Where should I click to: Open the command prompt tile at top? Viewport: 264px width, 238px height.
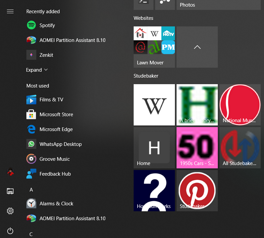tap(144, 5)
